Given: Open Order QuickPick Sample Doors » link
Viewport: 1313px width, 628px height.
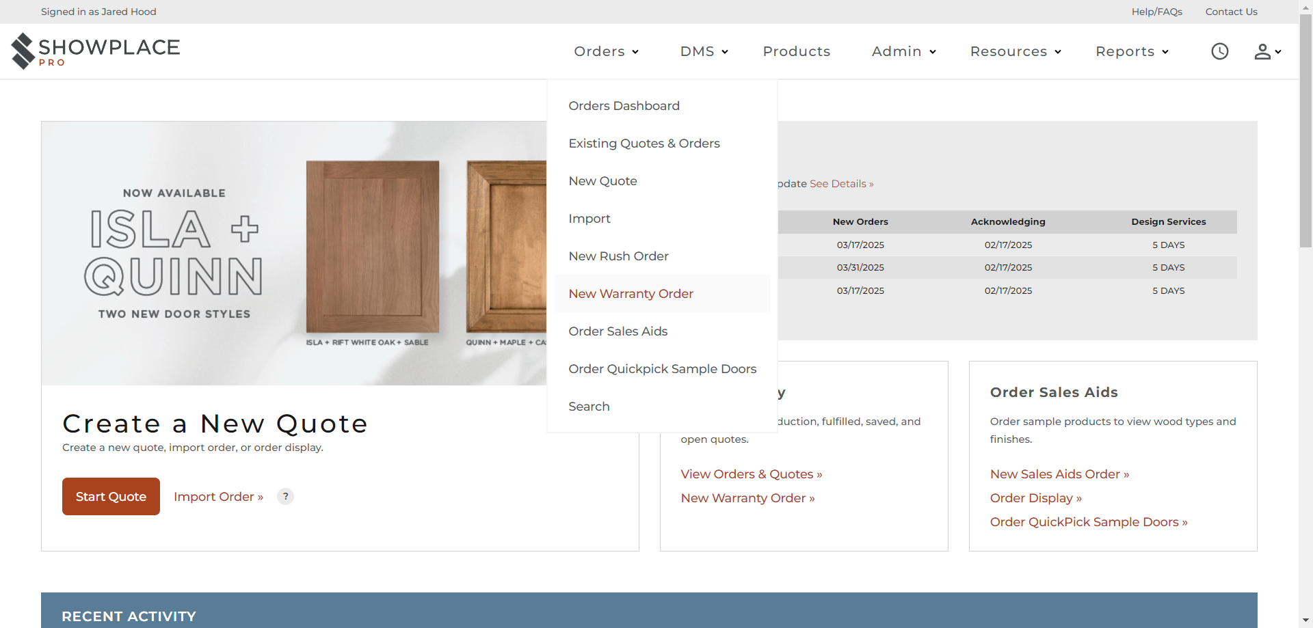Looking at the screenshot, I should [x=1089, y=522].
